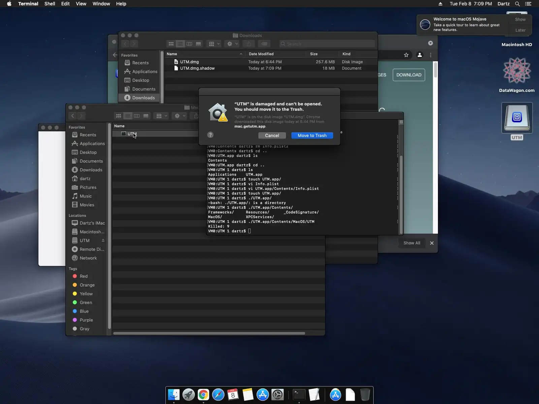The width and height of the screenshot is (539, 404).
Task: Open the View menu
Action: 81,4
